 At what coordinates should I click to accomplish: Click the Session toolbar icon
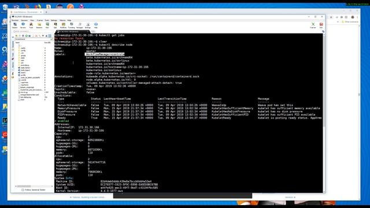point(15,25)
